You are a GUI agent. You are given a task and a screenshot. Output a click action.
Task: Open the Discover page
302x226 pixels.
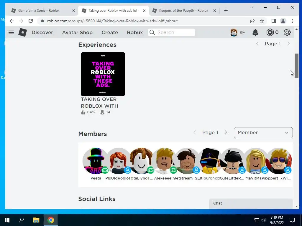(42, 32)
